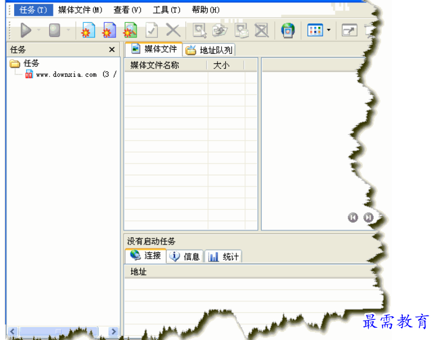The width and height of the screenshot is (434, 340).
Task: Click the green page with magnifier icon
Action: click(130, 30)
